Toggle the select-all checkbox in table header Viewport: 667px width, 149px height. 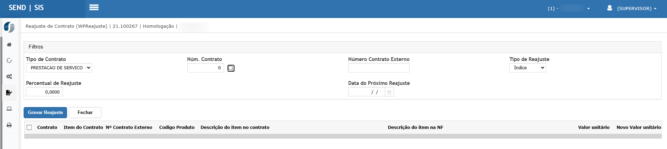[30, 128]
